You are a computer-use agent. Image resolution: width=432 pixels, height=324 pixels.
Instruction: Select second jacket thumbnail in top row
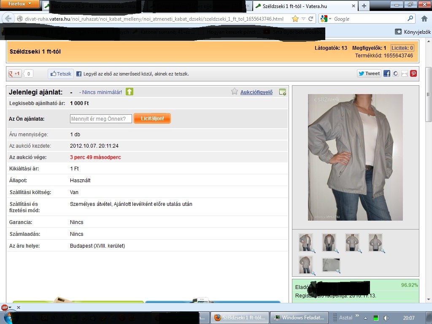(329, 242)
